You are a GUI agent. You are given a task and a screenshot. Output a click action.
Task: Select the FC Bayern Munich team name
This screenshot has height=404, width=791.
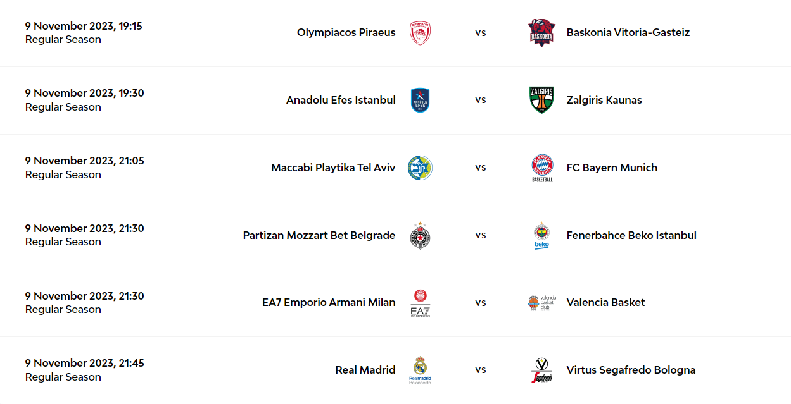click(612, 168)
